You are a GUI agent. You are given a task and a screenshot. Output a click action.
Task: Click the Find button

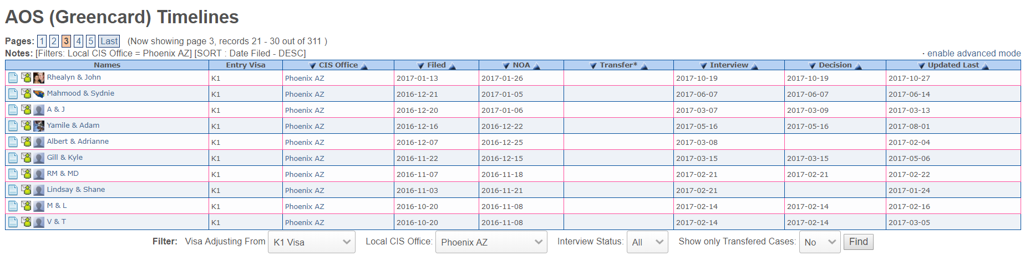pyautogui.click(x=858, y=242)
